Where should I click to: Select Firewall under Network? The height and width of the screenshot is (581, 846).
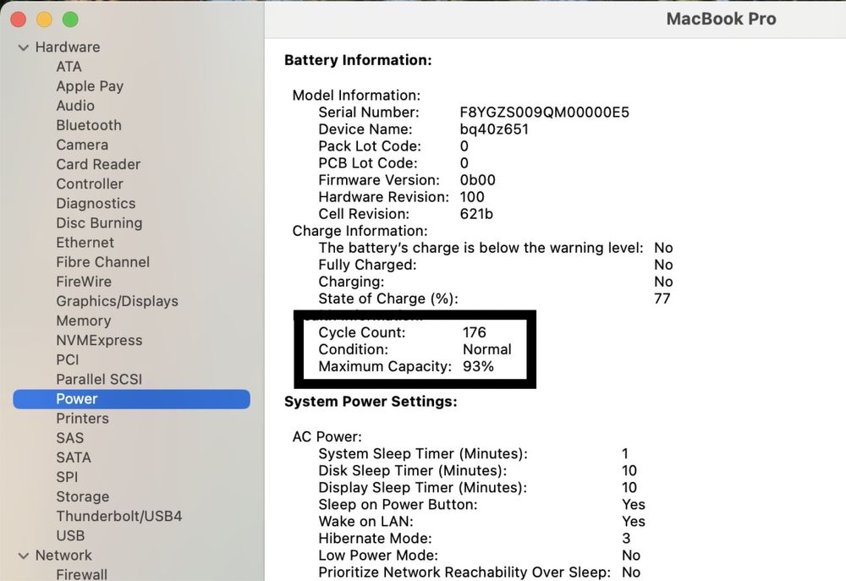pyautogui.click(x=82, y=574)
